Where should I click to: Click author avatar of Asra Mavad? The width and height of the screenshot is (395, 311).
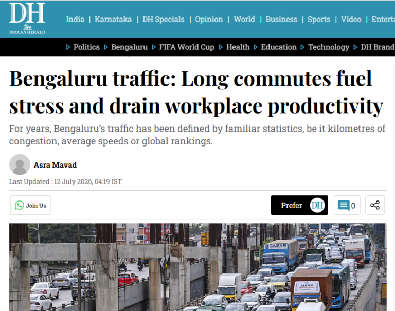click(x=20, y=164)
